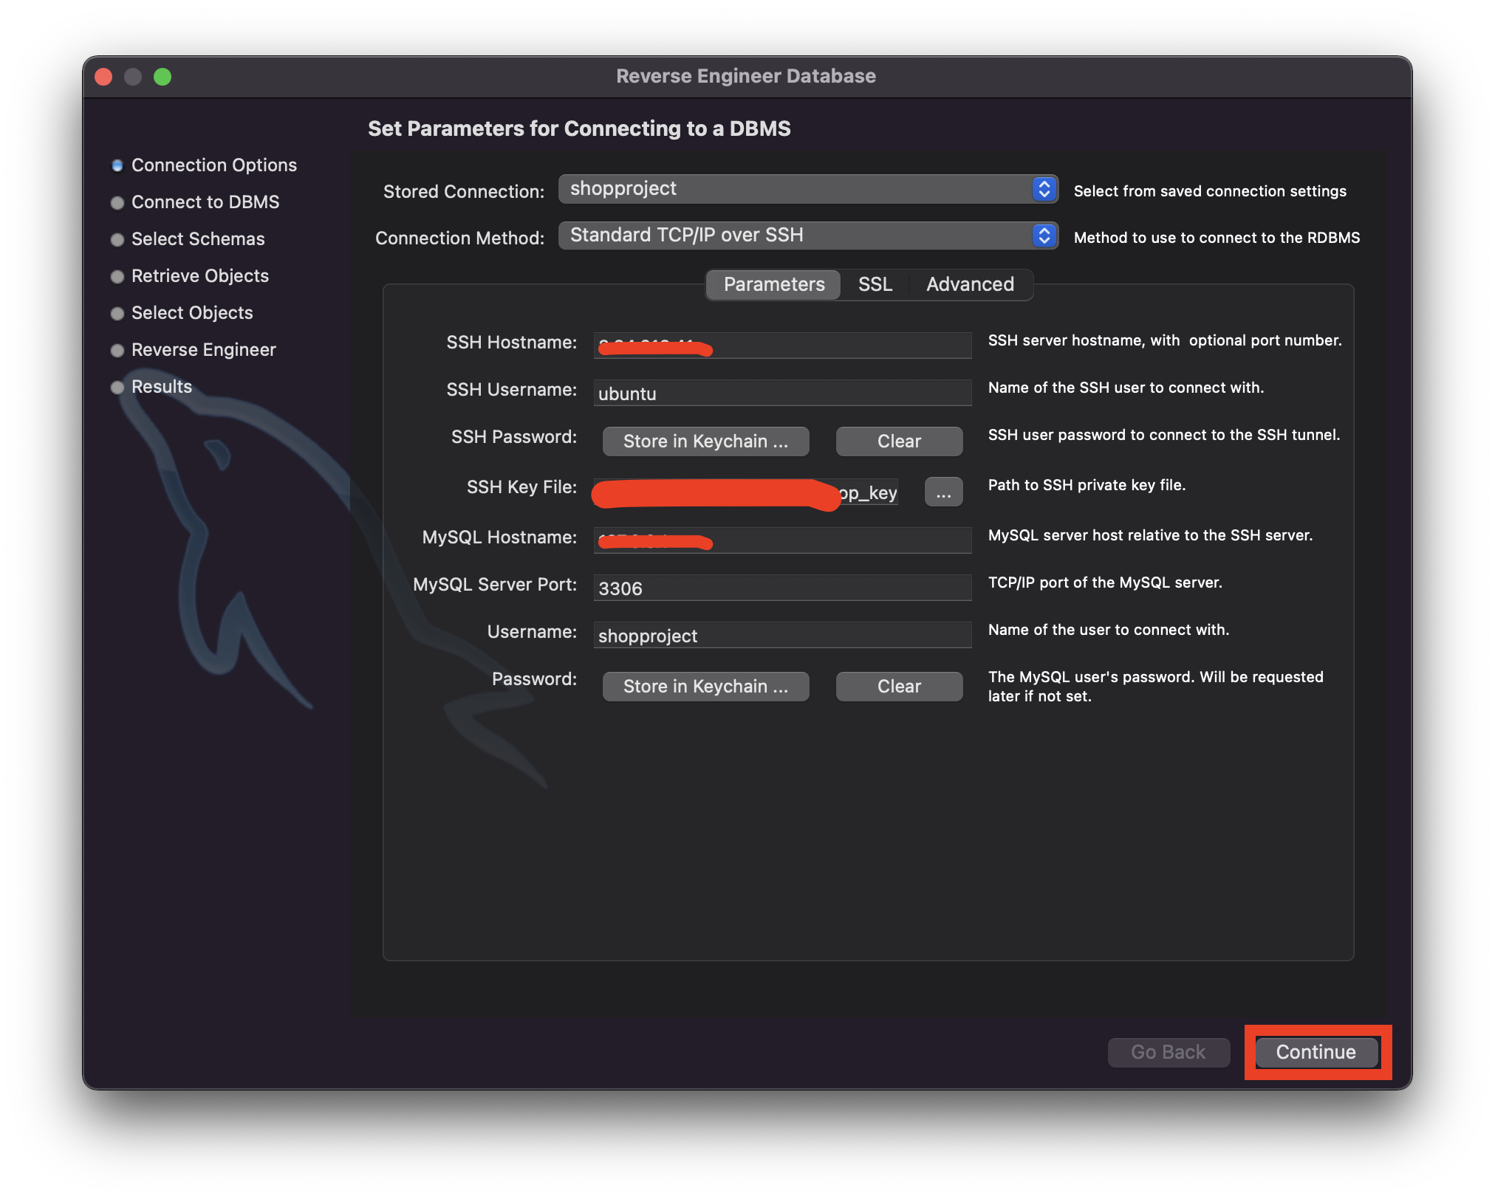The height and width of the screenshot is (1199, 1495).
Task: Open the Connection Method dropdown arrows
Action: pos(1044,236)
